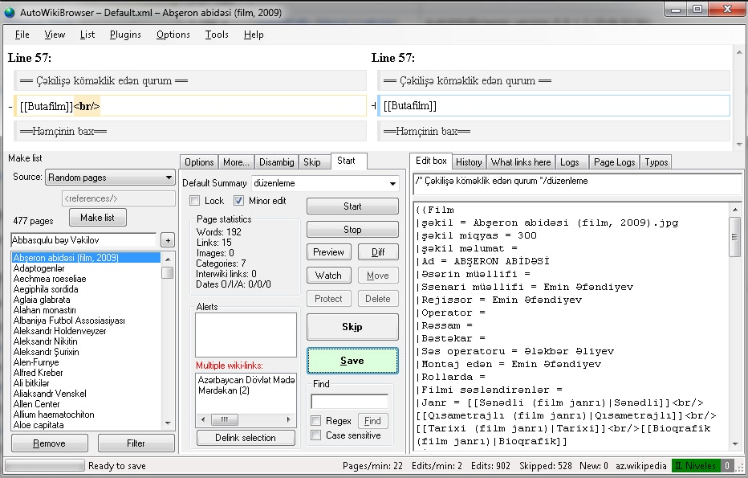The image size is (748, 478).
Task: Click the Save button
Action: point(352,361)
